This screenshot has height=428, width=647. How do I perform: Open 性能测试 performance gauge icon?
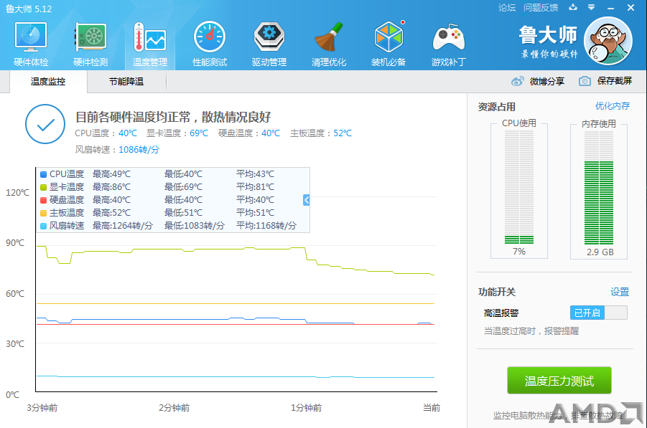(210, 37)
